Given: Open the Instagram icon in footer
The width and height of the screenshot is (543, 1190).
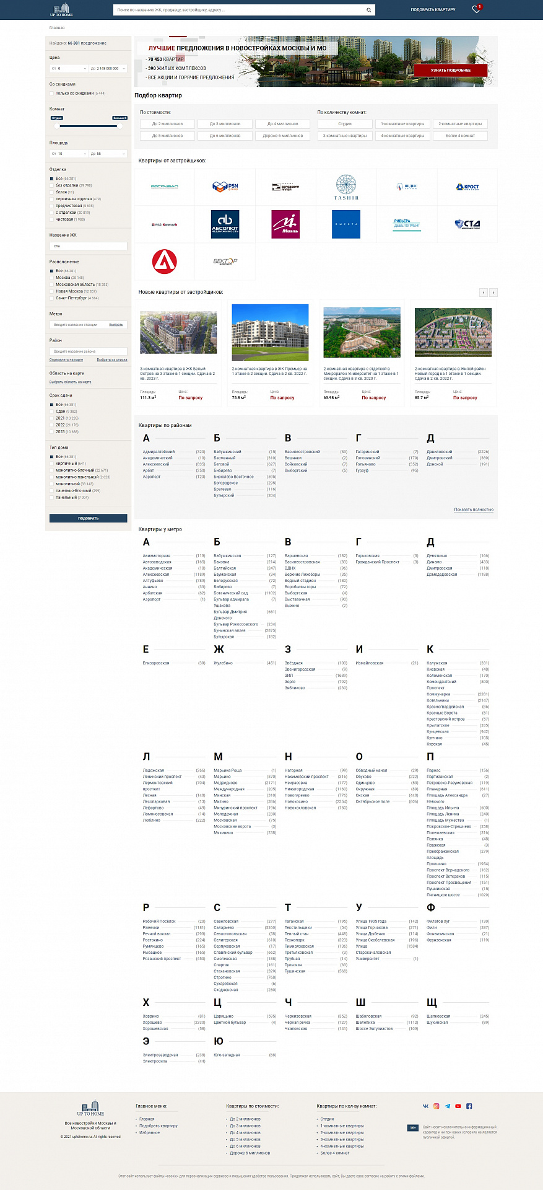Looking at the screenshot, I should pyautogui.click(x=436, y=1106).
